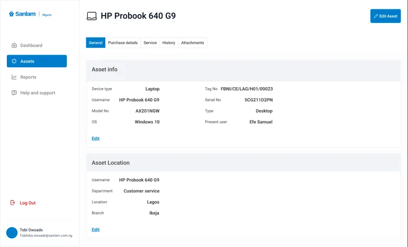This screenshot has width=408, height=247.
Task: Click the email Tobiloba.owoade@sanlam.com.ng
Action: tap(46, 236)
